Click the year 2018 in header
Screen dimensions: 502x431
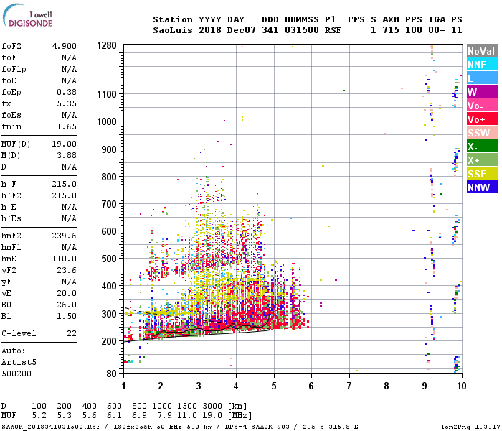(x=210, y=30)
